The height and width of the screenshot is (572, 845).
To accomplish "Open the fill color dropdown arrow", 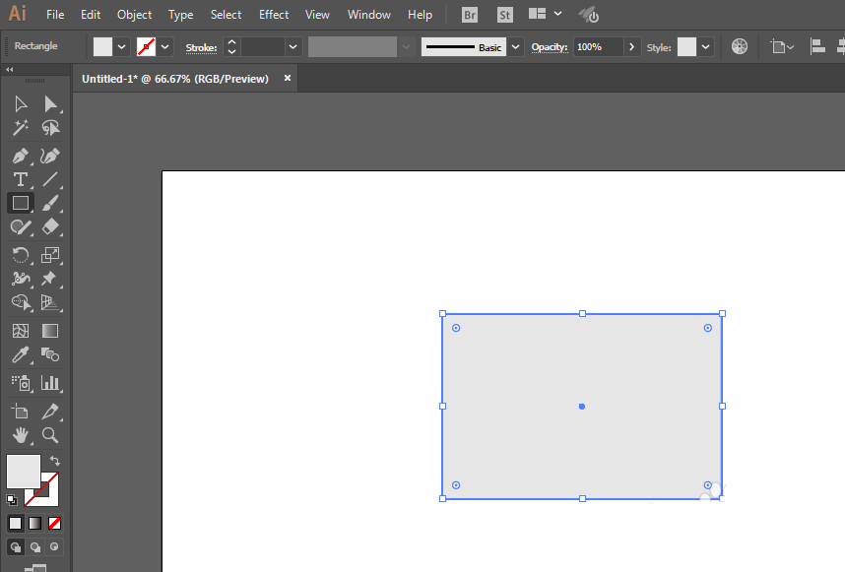I will pyautogui.click(x=121, y=47).
